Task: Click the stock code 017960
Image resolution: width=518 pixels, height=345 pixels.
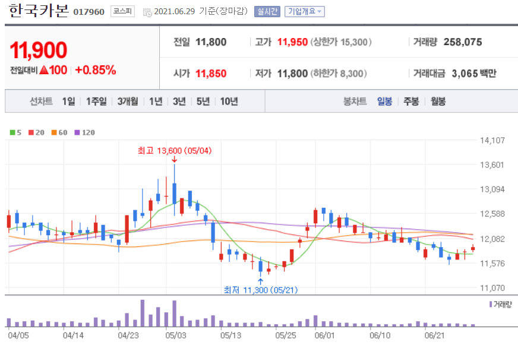Action: pos(89,12)
